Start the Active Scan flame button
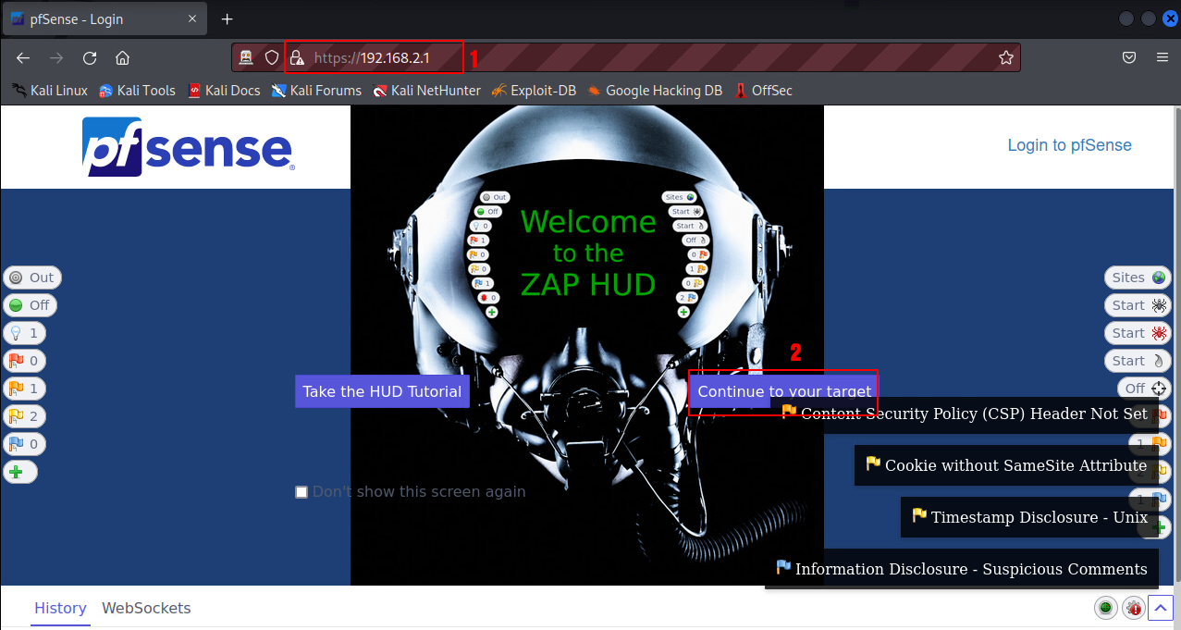1181x630 pixels. [x=1138, y=361]
